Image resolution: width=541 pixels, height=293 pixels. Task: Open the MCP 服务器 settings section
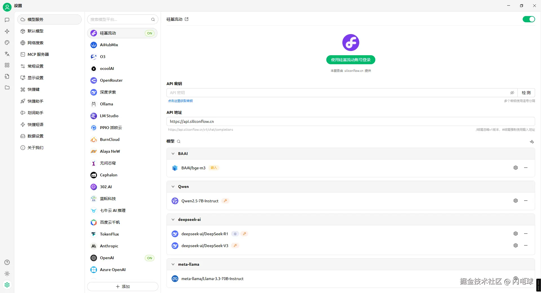coord(50,54)
